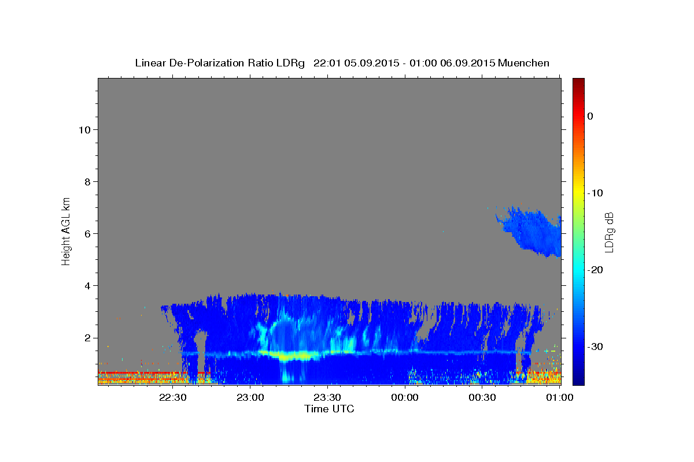The height and width of the screenshot is (462, 694).
Task: Click the 23:00 time tick label
Action: (250, 398)
